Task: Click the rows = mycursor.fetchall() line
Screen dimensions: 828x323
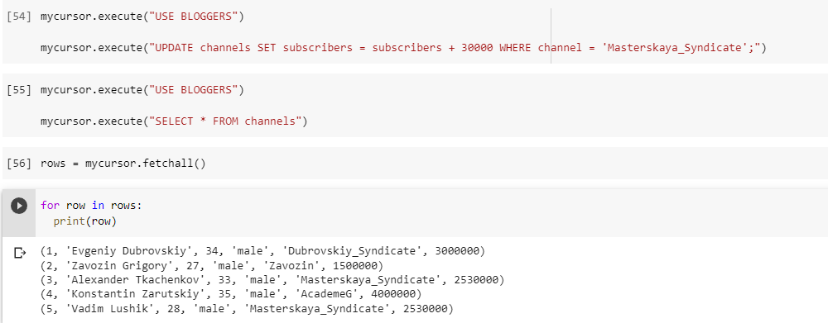Action: (123, 164)
